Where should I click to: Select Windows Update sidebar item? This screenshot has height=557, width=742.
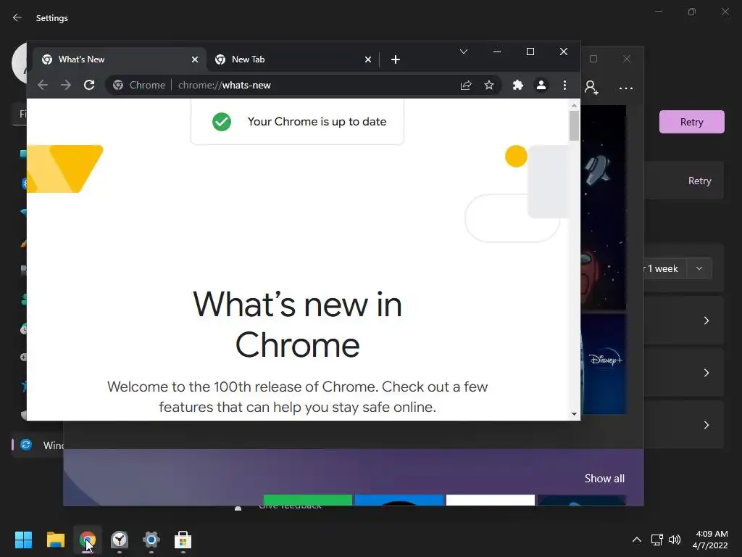click(x=38, y=445)
